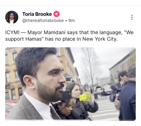The height and width of the screenshot is (126, 141).
Task: Click the ICYMI word in post text
Action: [x=12, y=32]
